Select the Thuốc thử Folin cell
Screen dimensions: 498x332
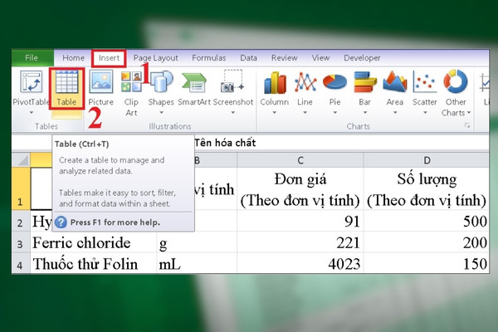[x=93, y=263]
